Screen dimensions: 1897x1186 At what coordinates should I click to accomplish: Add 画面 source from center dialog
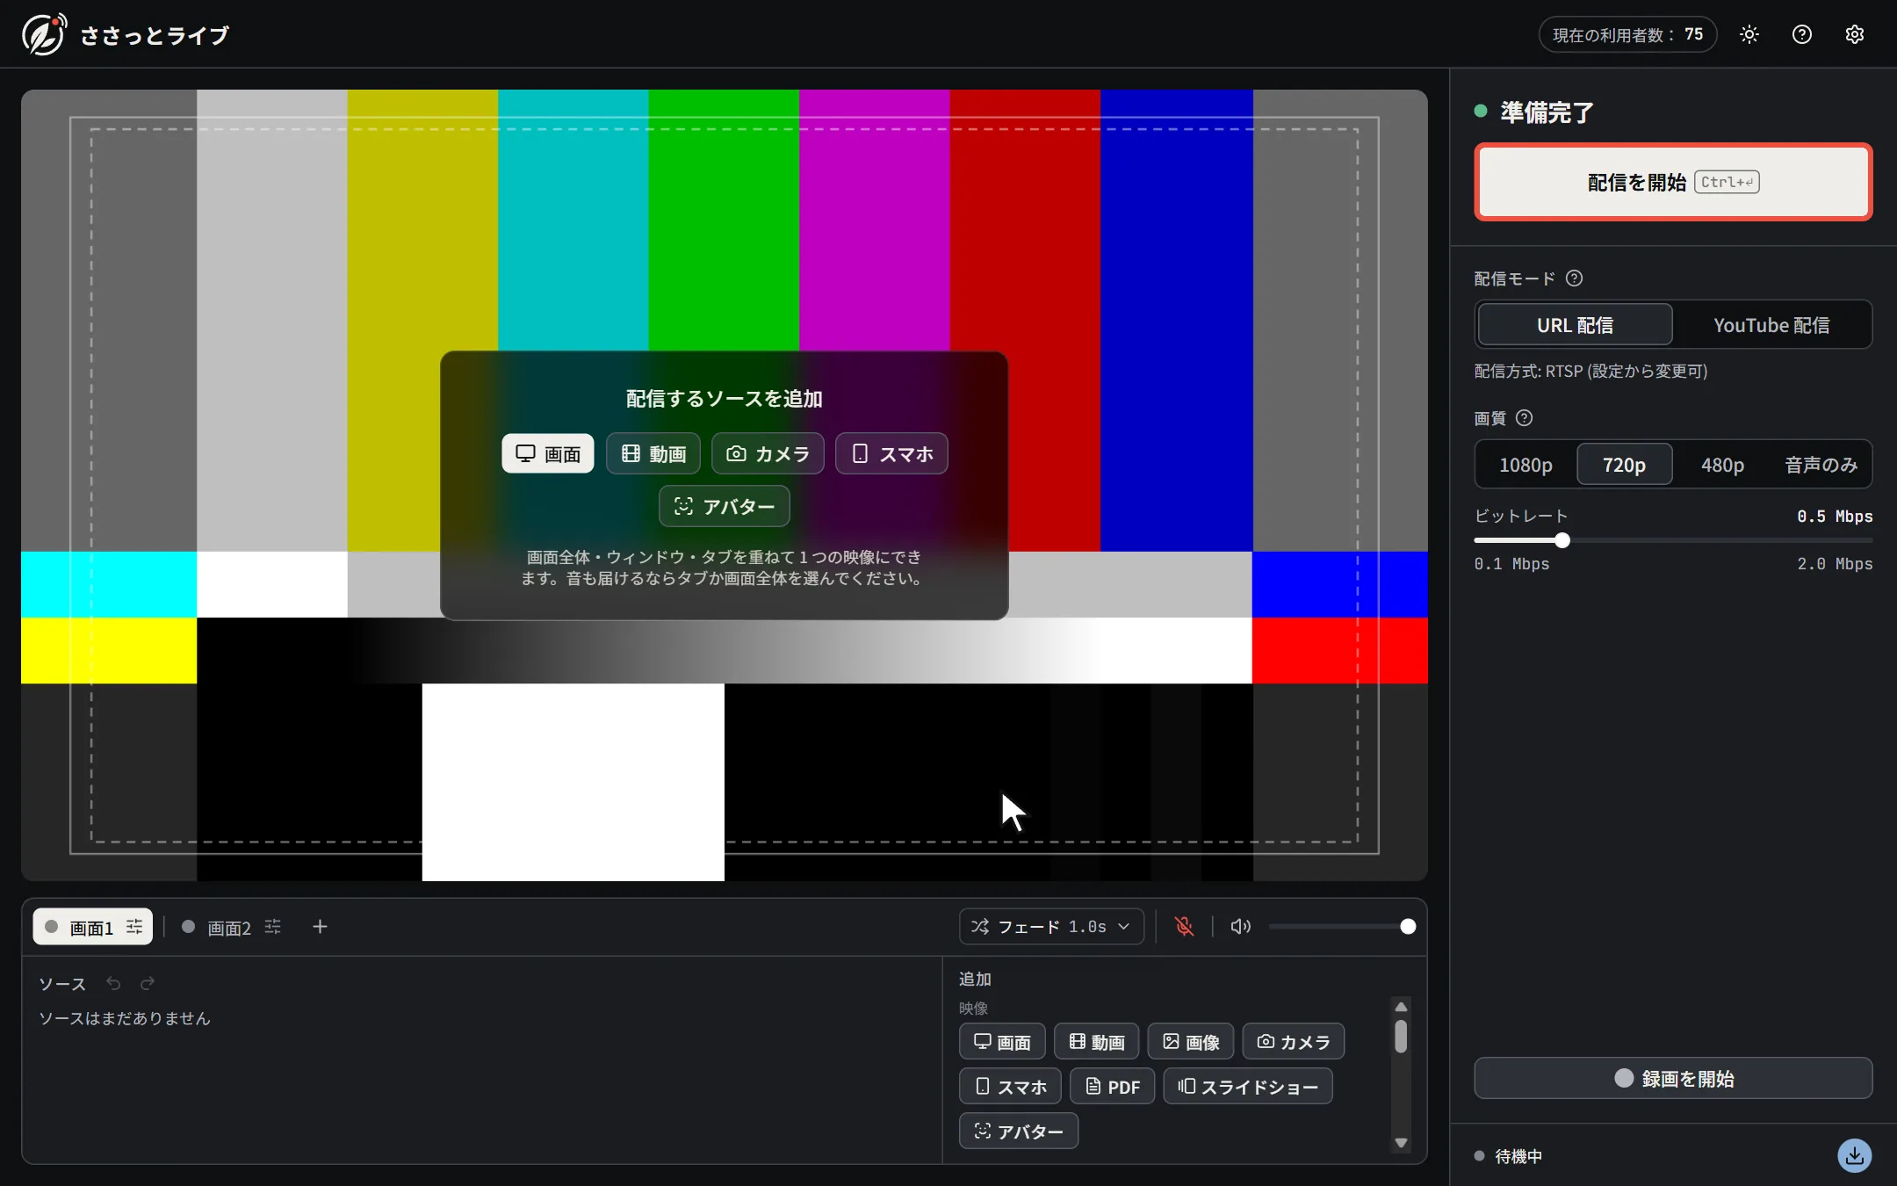548,453
